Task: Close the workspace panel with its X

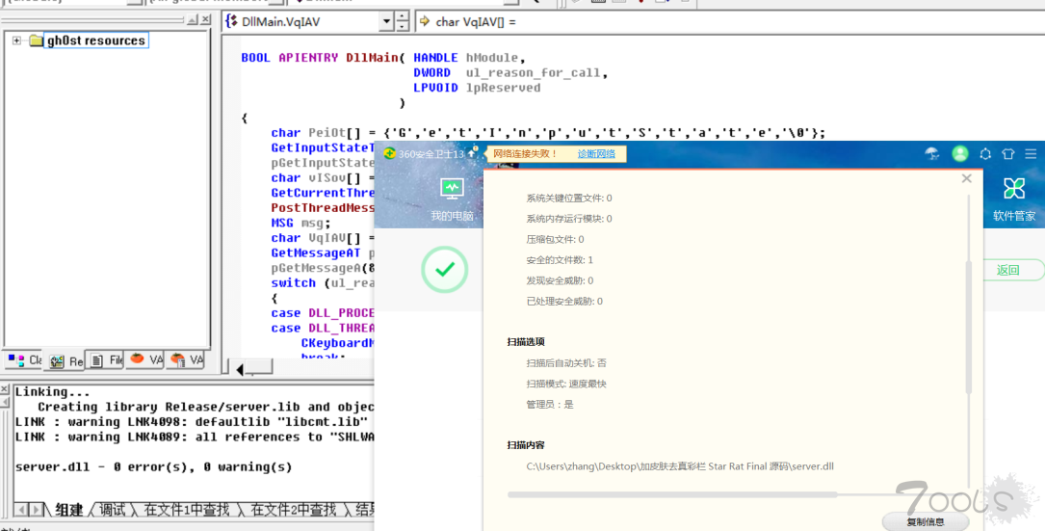Action: [205, 20]
